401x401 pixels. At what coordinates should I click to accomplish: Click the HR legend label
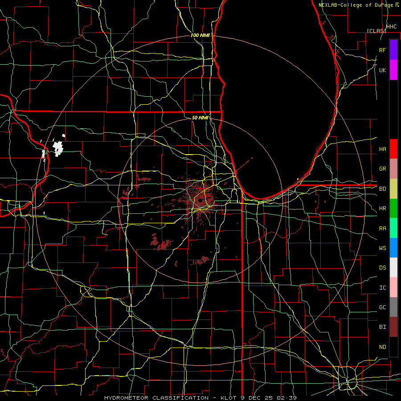382,209
